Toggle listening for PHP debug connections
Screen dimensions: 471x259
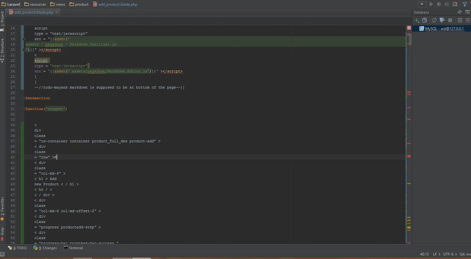(x=455, y=4)
